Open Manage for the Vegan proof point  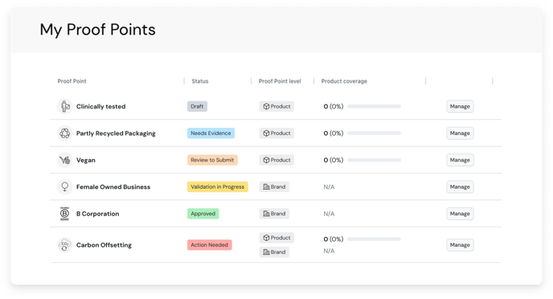[460, 160]
